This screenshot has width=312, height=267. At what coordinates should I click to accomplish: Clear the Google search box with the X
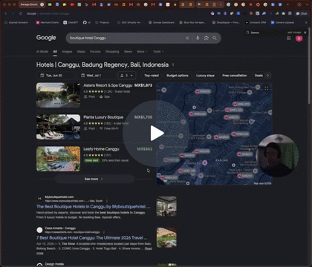(x=187, y=38)
